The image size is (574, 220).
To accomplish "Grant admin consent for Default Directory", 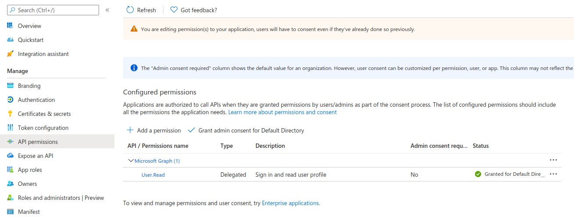I will click(246, 130).
